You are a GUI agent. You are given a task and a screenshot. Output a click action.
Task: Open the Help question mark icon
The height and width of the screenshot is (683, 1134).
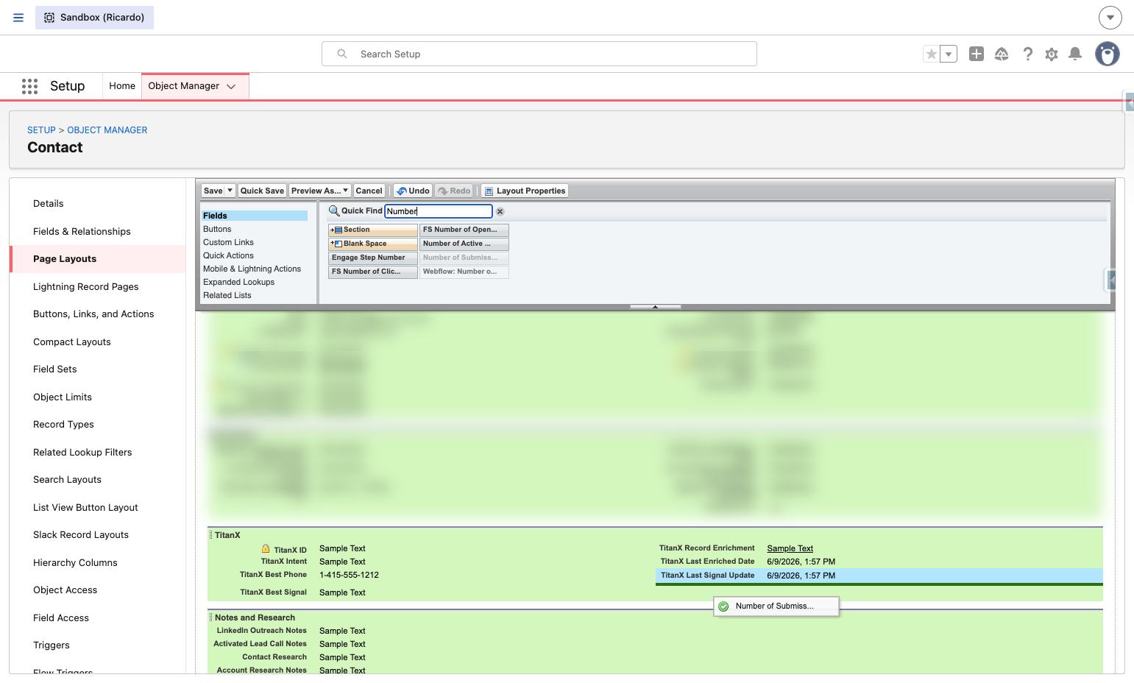coord(1028,54)
